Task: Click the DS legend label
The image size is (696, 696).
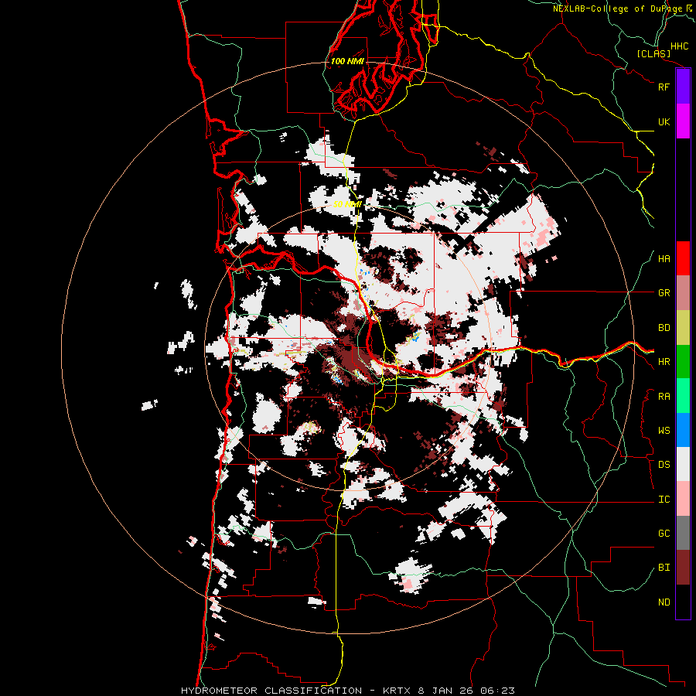Action: [x=664, y=465]
